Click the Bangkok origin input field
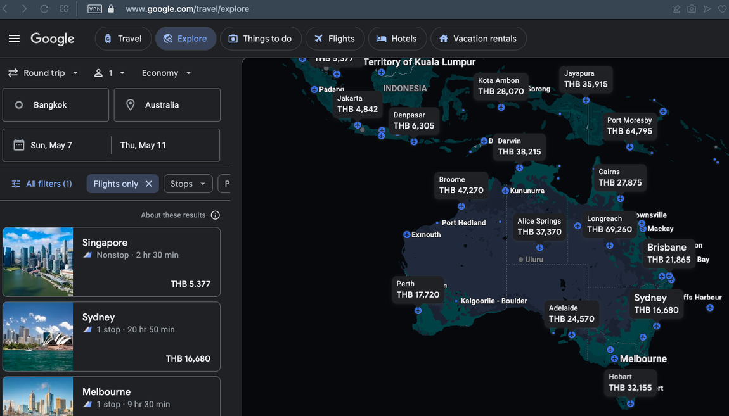The height and width of the screenshot is (416, 729). (56, 105)
